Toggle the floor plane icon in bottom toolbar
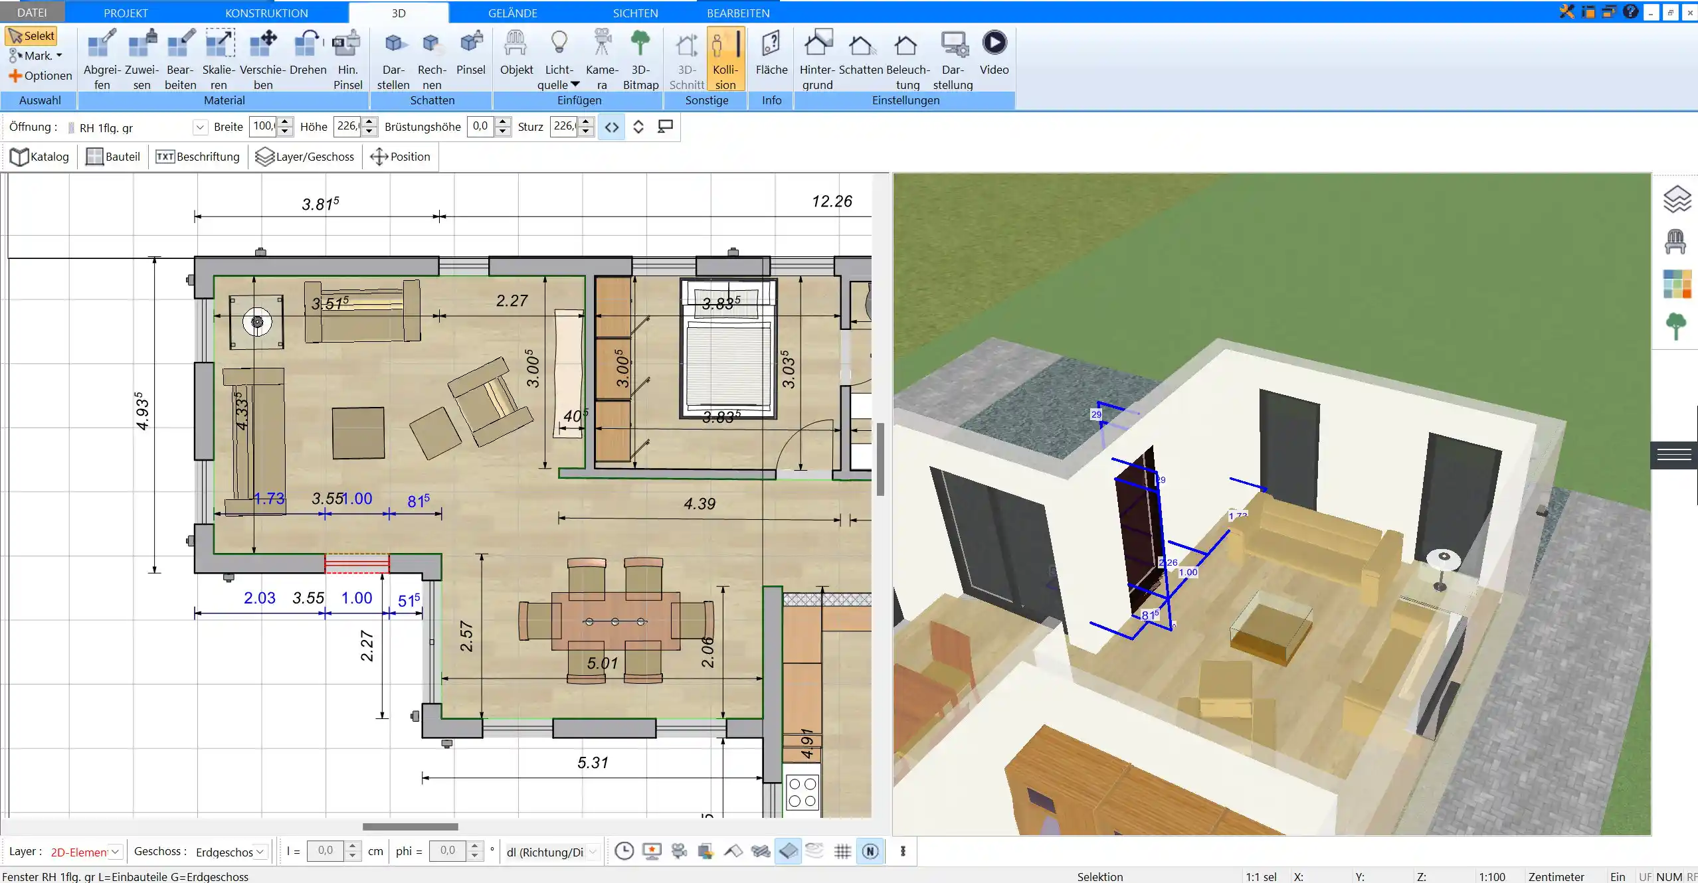Viewport: 1698px width, 883px height. 788,851
